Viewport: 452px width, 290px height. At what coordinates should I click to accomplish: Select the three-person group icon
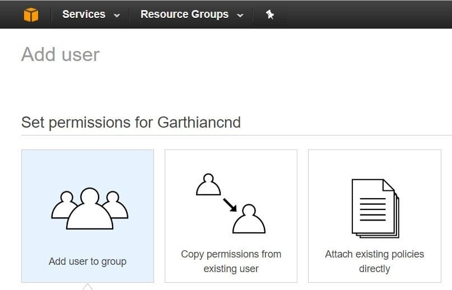pos(90,209)
